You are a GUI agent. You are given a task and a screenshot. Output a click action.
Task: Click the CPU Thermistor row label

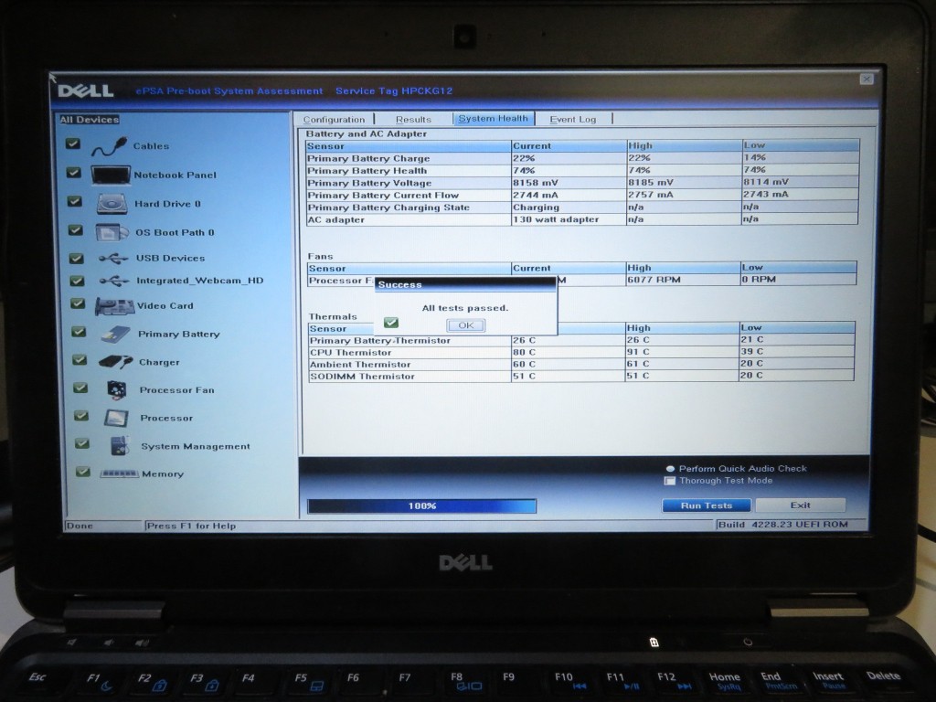[350, 353]
